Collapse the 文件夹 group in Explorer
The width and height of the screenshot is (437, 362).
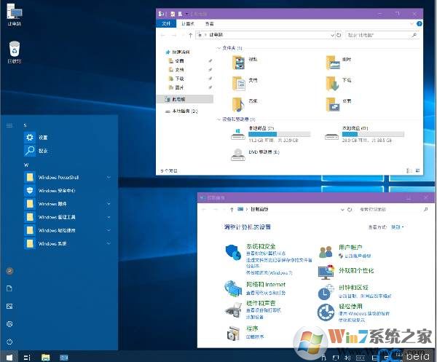pos(219,48)
